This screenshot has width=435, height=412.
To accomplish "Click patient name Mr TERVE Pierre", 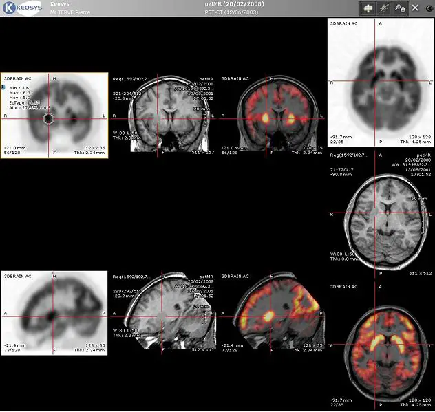I will [70, 12].
